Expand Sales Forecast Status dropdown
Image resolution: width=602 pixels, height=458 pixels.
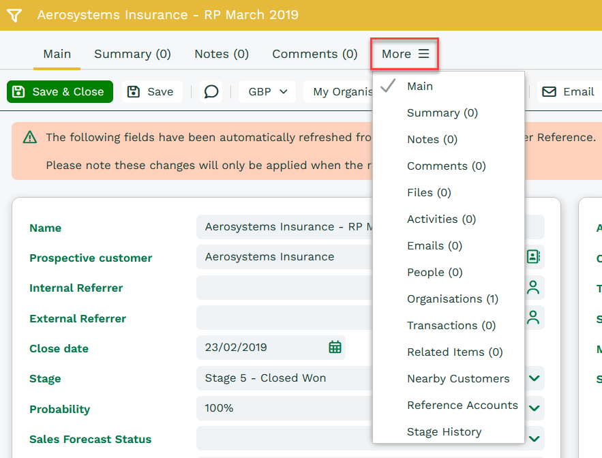coord(534,439)
